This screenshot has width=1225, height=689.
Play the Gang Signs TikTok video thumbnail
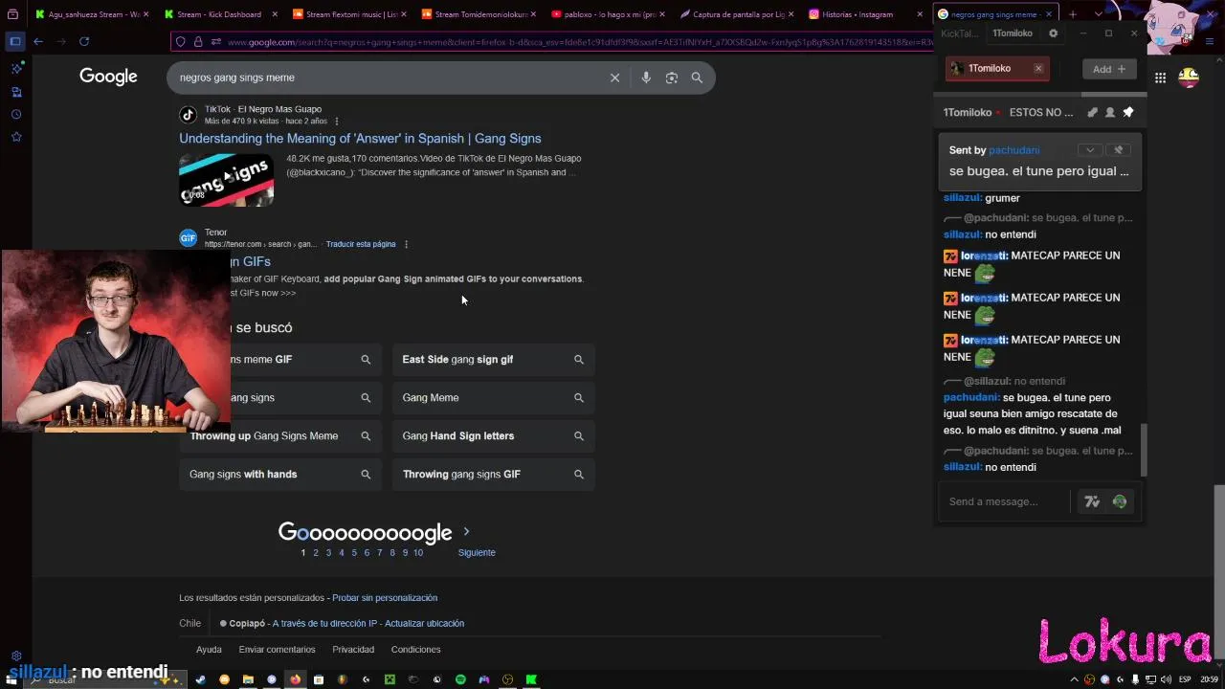pyautogui.click(x=226, y=179)
